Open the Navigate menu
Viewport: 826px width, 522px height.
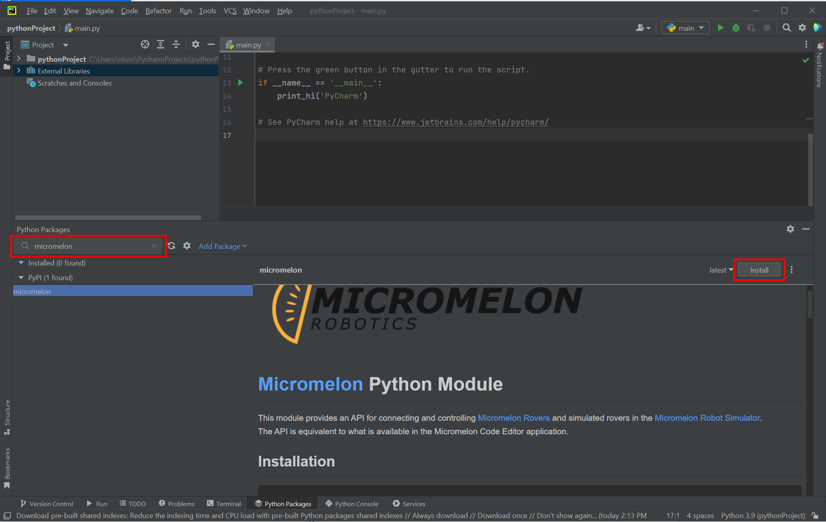99,11
